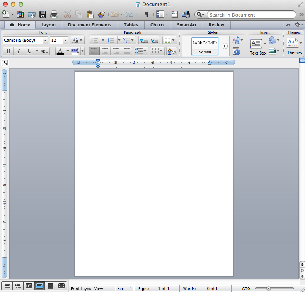Screen dimensions: 305x292
Task: Enable Justify text alignment
Action: pyautogui.click(x=126, y=51)
